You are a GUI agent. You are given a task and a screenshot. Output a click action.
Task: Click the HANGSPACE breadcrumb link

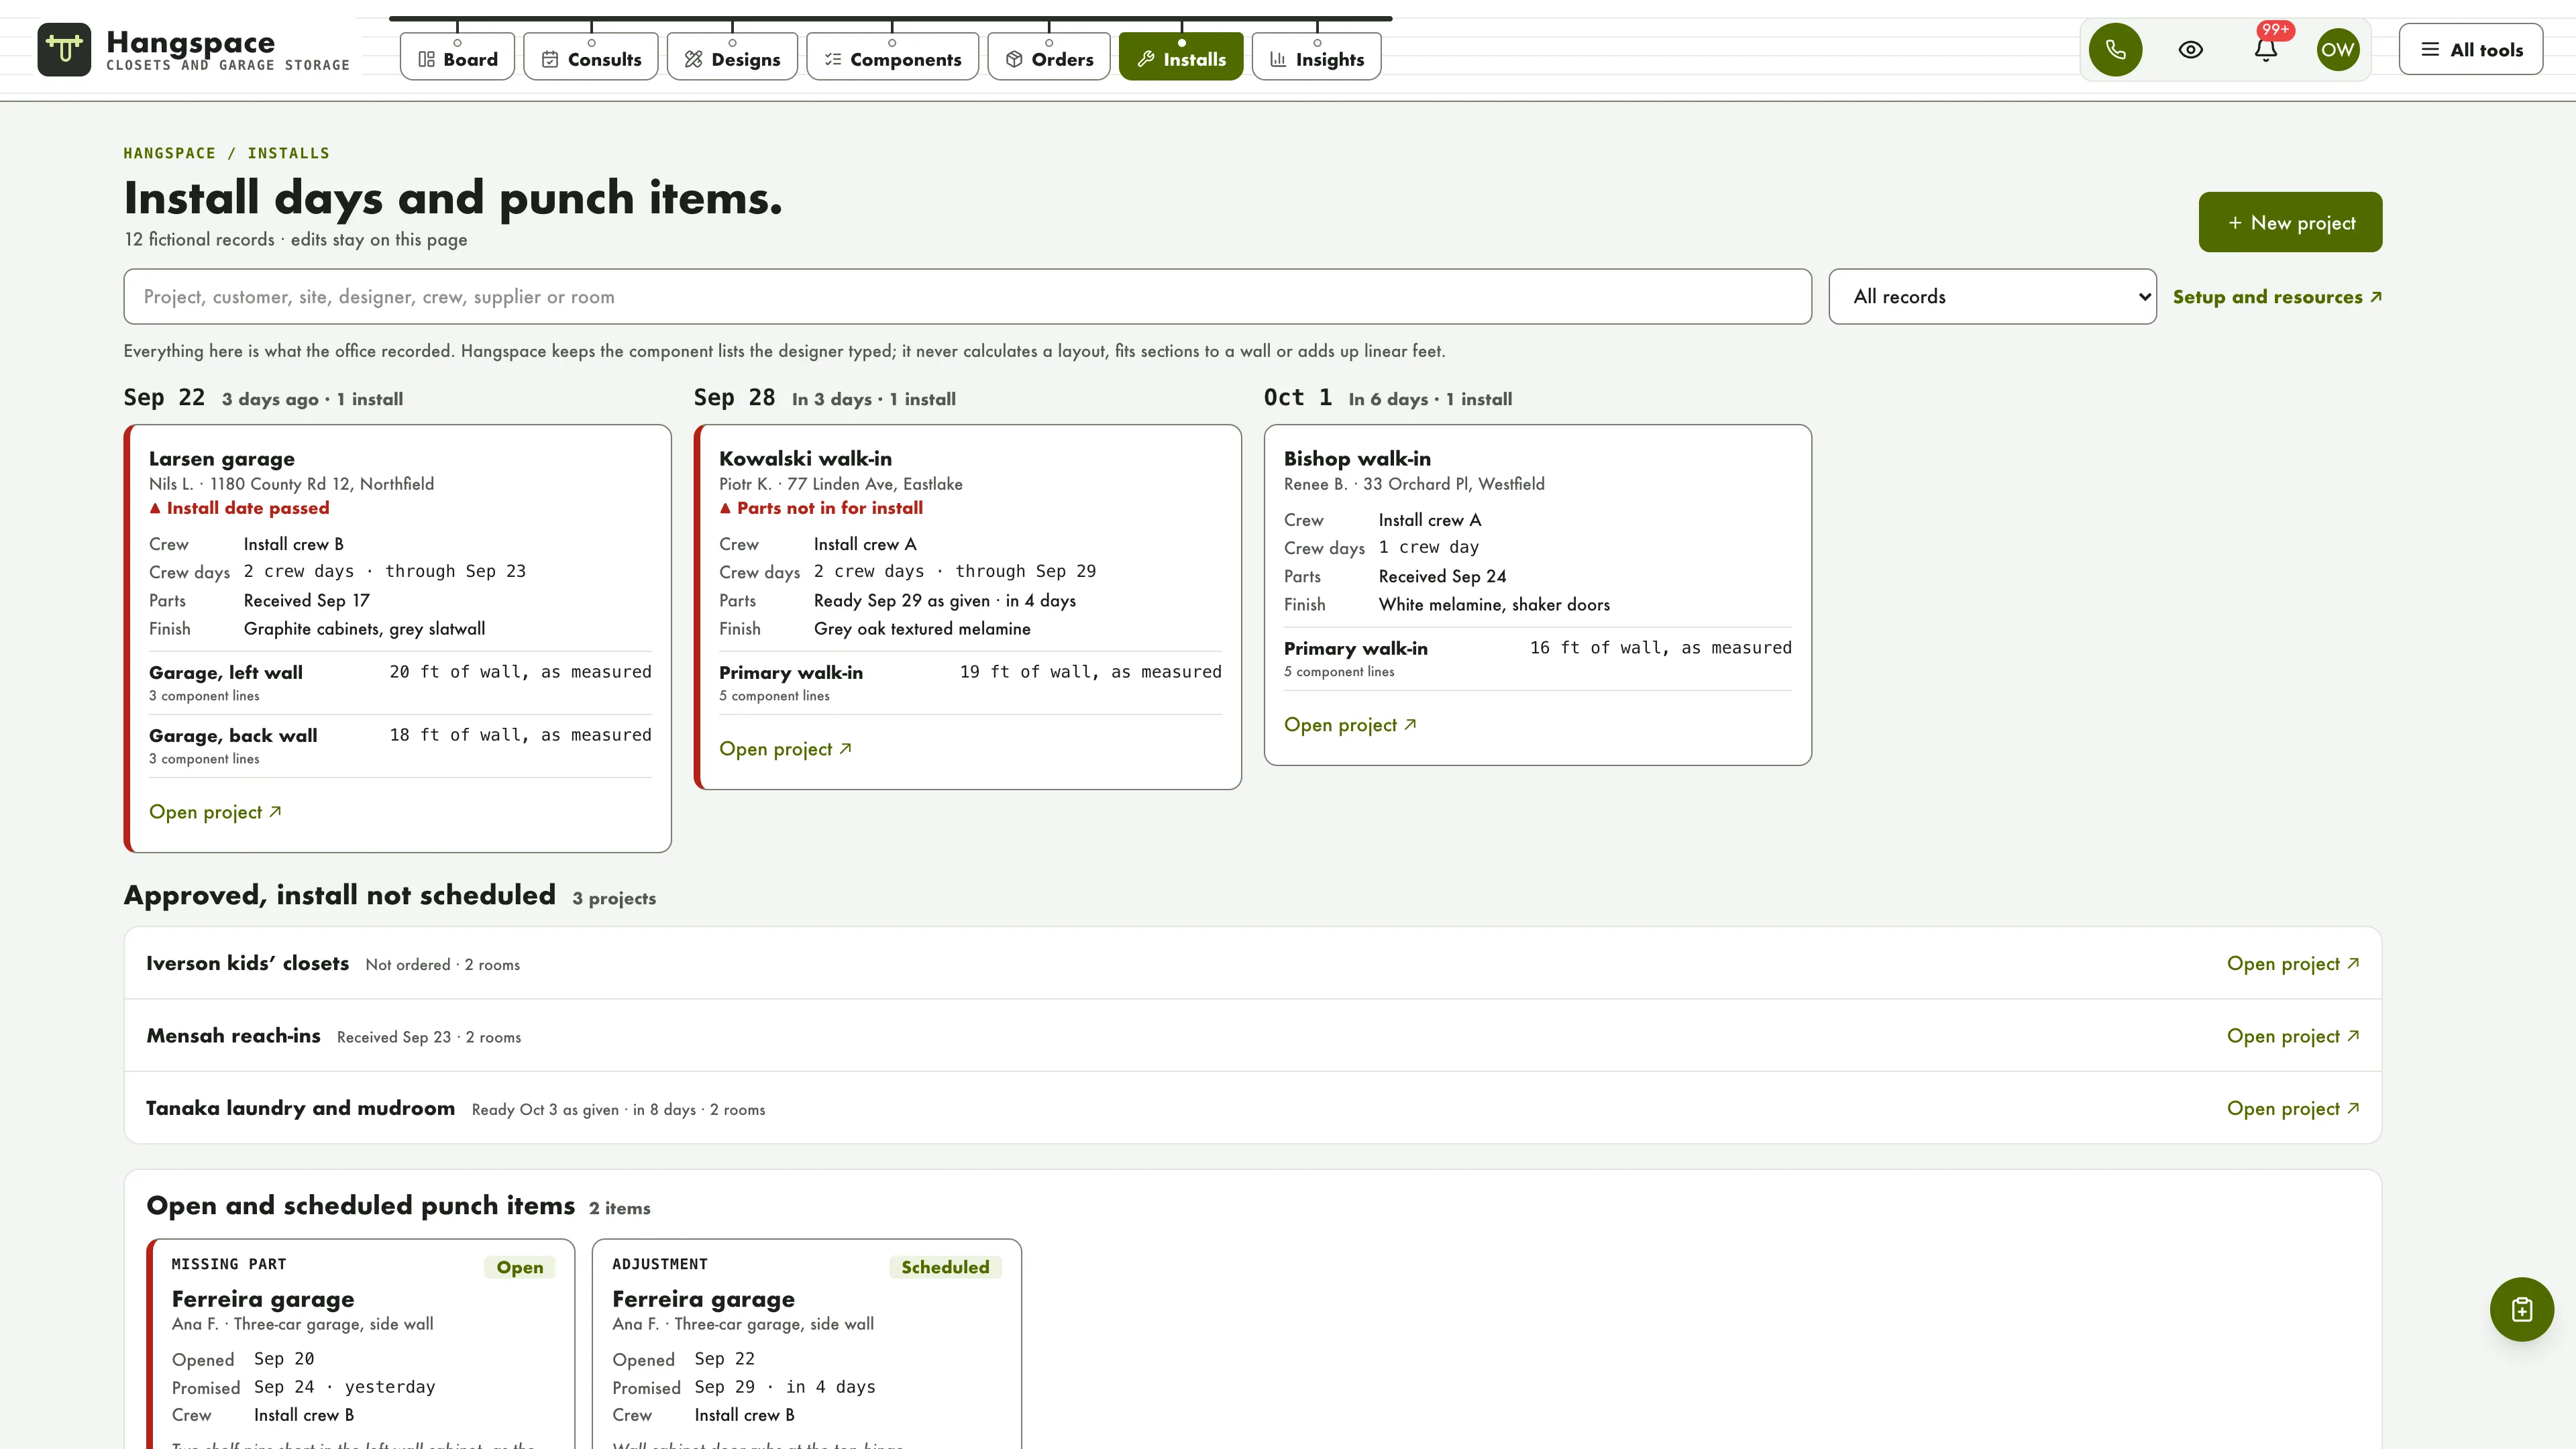point(169,153)
